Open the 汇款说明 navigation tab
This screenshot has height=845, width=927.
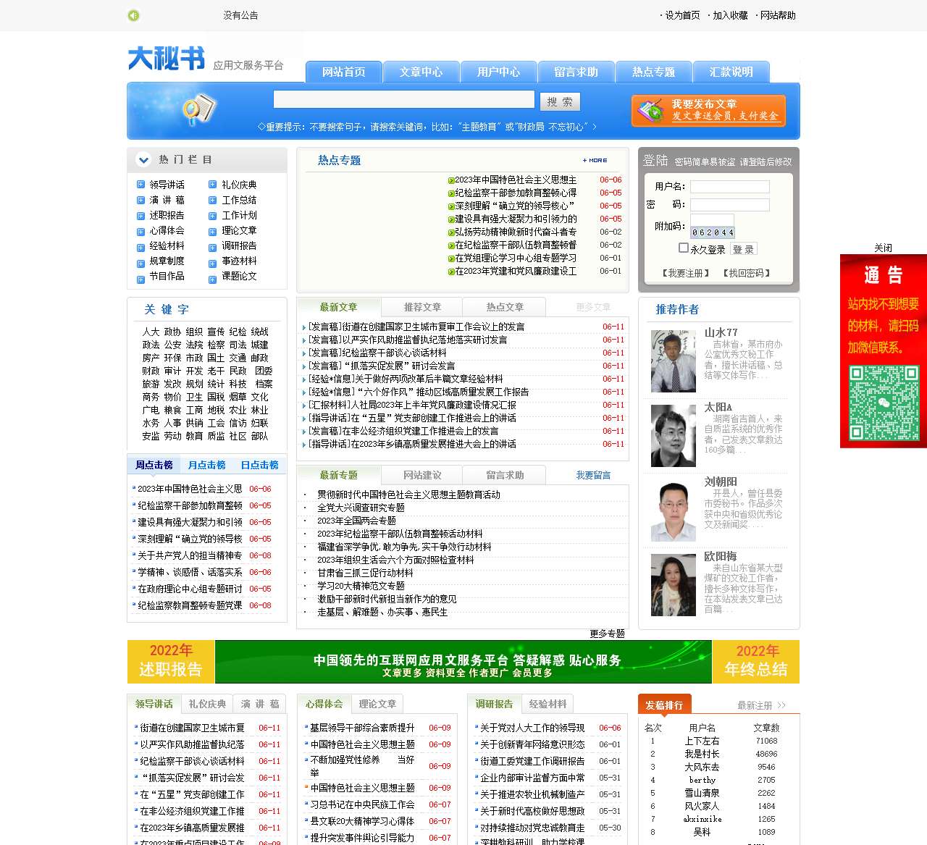click(x=731, y=72)
